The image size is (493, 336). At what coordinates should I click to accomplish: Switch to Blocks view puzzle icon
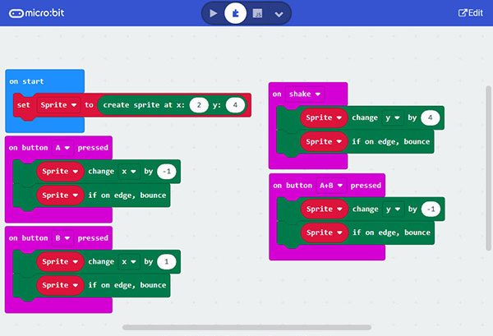236,13
